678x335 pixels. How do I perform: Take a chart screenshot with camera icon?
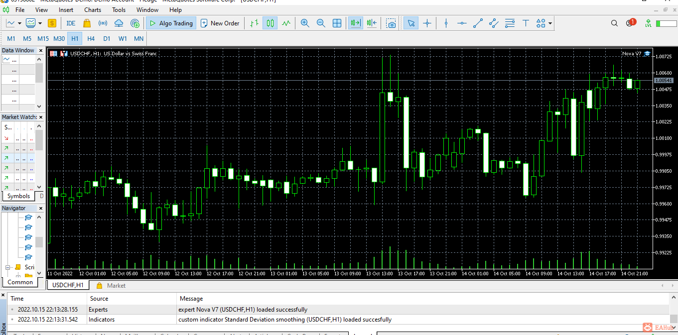[x=392, y=23]
